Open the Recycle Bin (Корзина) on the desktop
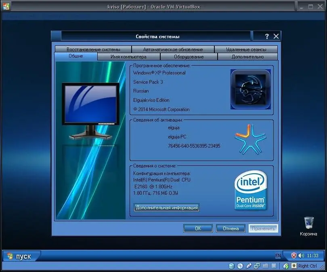 (x=308, y=222)
